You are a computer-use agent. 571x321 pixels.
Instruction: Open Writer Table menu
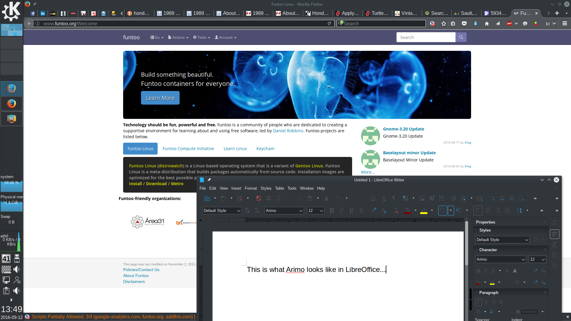pos(280,188)
